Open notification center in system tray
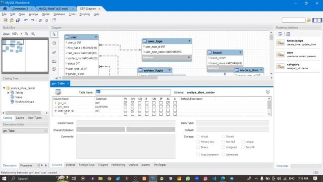Viewport: 323px width, 182px height. [315, 178]
